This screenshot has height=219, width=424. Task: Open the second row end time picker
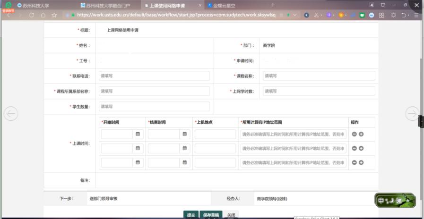pos(185,148)
